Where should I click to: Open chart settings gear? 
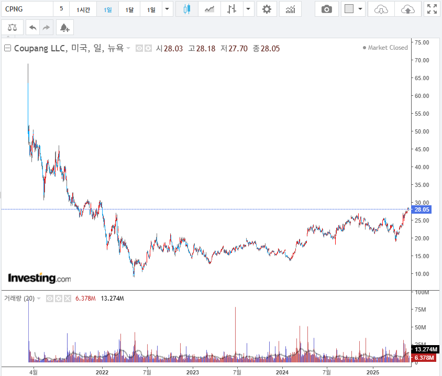[x=267, y=9]
